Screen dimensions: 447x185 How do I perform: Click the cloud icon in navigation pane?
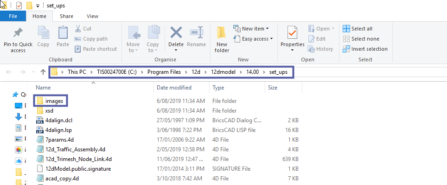click(18, 161)
